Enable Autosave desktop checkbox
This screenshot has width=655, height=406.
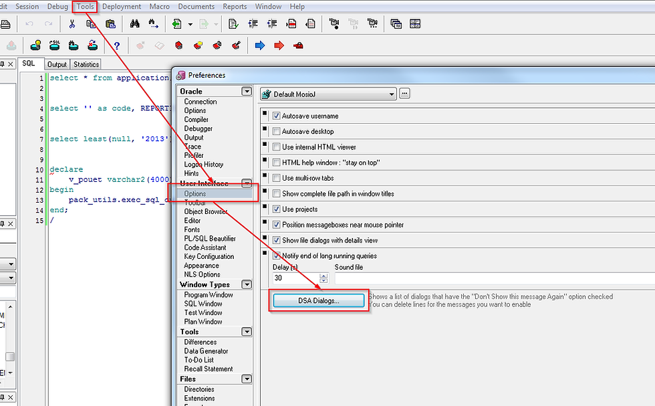coord(276,131)
